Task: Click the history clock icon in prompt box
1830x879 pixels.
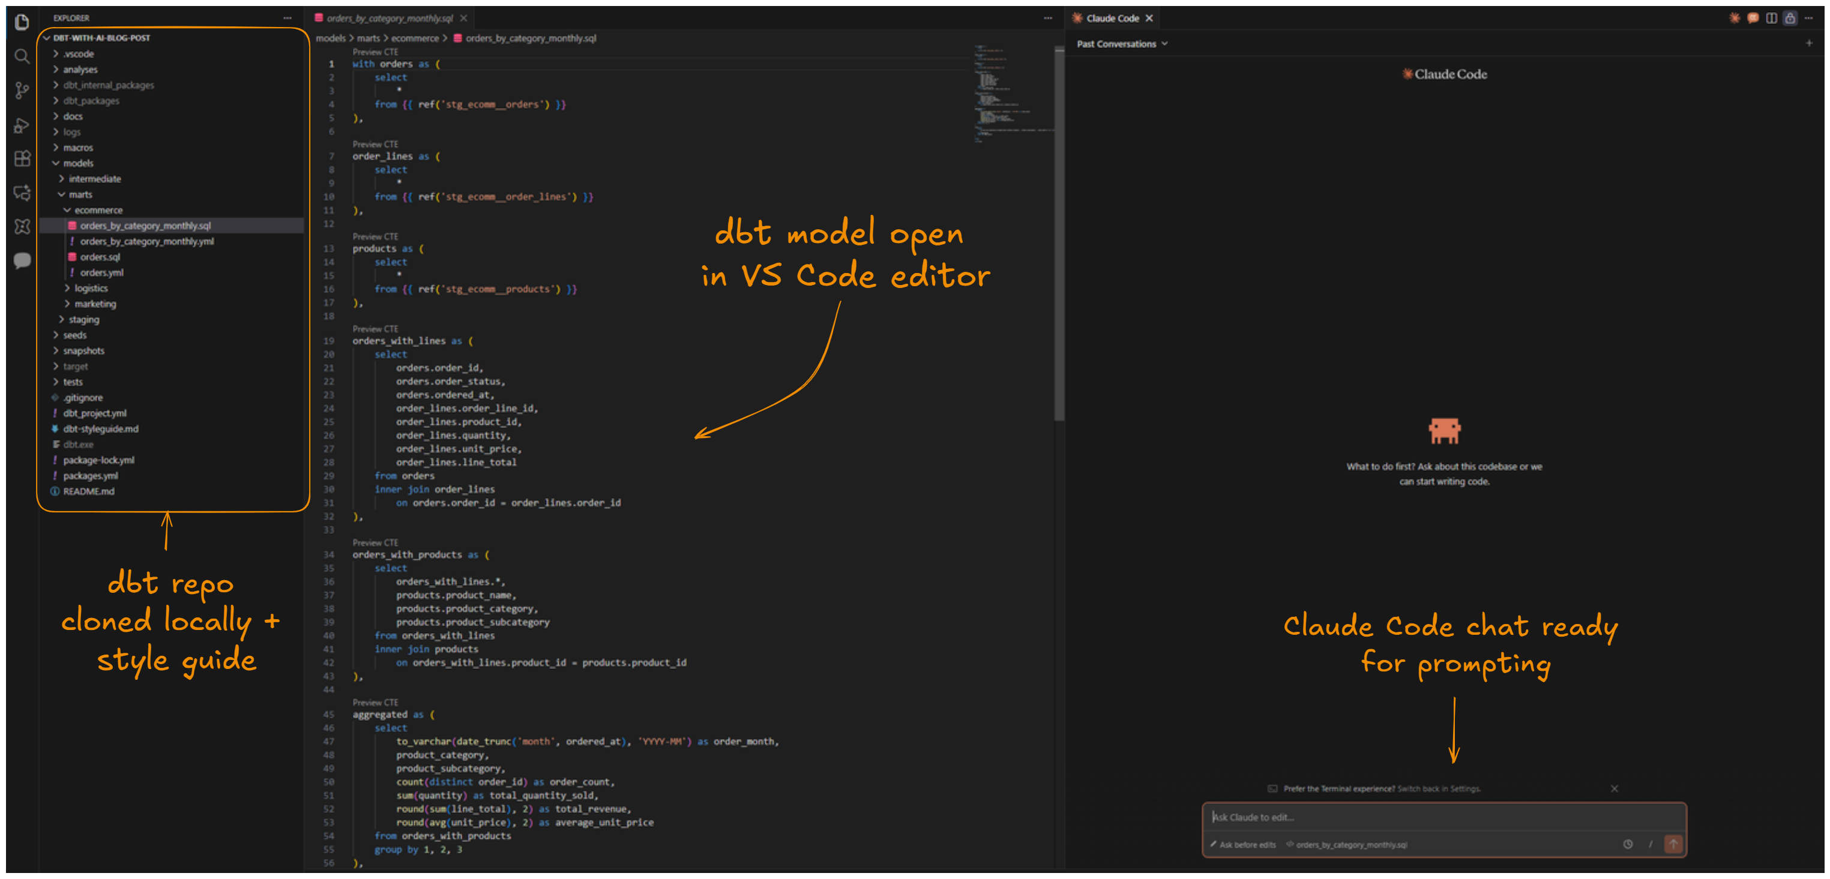Action: (1628, 844)
